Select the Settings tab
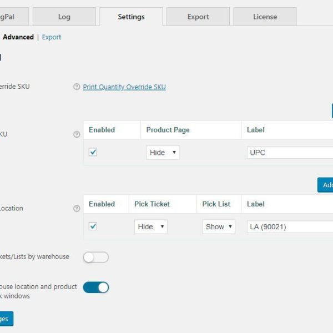 (131, 17)
